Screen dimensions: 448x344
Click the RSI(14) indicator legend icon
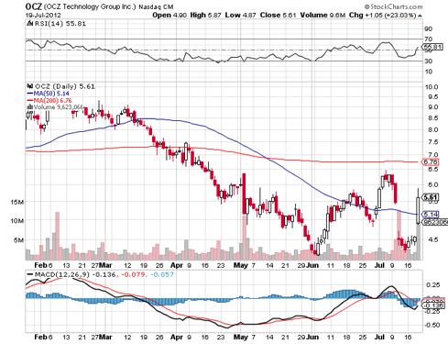tap(30, 23)
